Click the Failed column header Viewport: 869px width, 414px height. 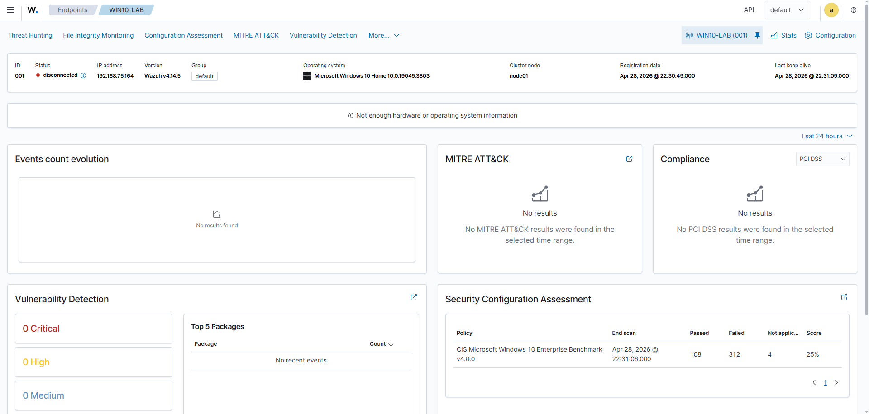pyautogui.click(x=736, y=333)
